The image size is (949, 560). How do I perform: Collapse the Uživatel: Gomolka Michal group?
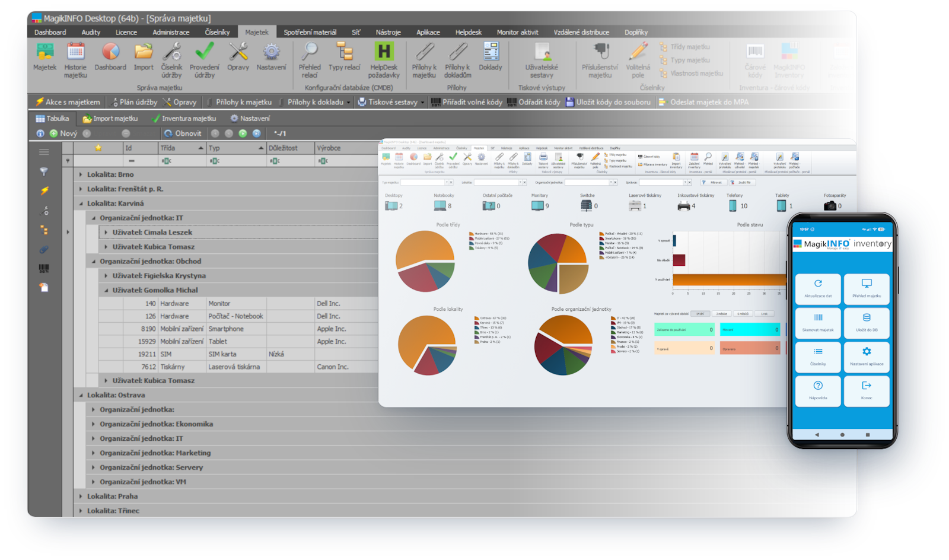tap(106, 290)
